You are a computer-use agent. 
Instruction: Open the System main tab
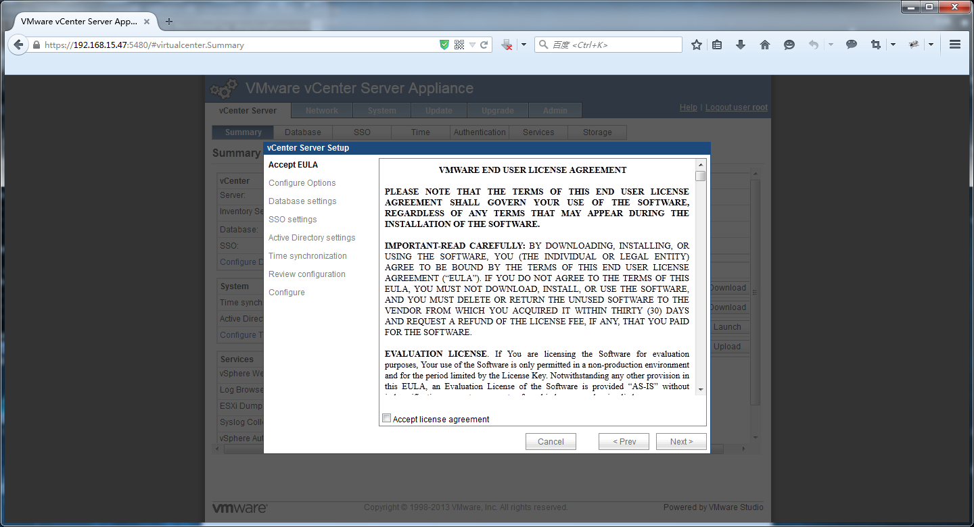point(382,111)
